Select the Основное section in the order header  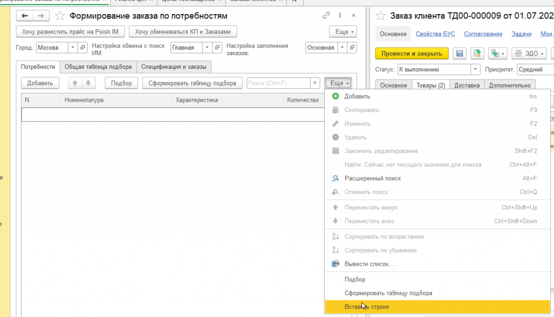(393, 34)
